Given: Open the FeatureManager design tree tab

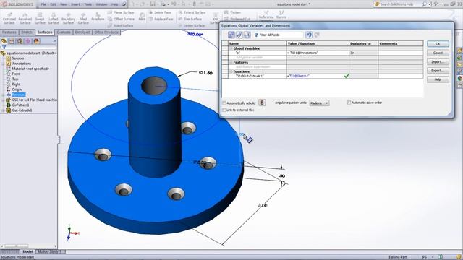Looking at the screenshot, I should (x=4, y=41).
